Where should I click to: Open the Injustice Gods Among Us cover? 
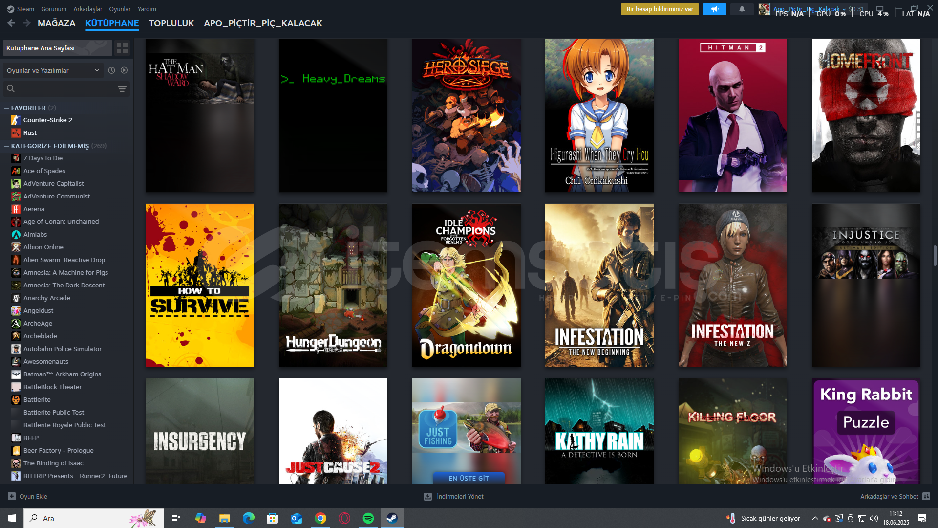point(866,285)
